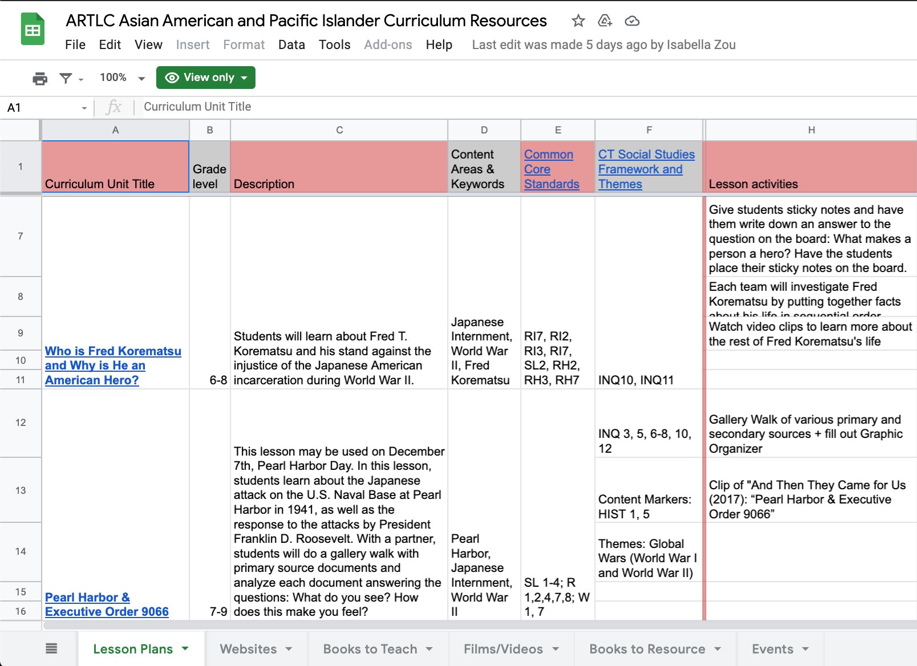The height and width of the screenshot is (666, 917).
Task: Click the Lesson activities header cell
Action: 811,166
